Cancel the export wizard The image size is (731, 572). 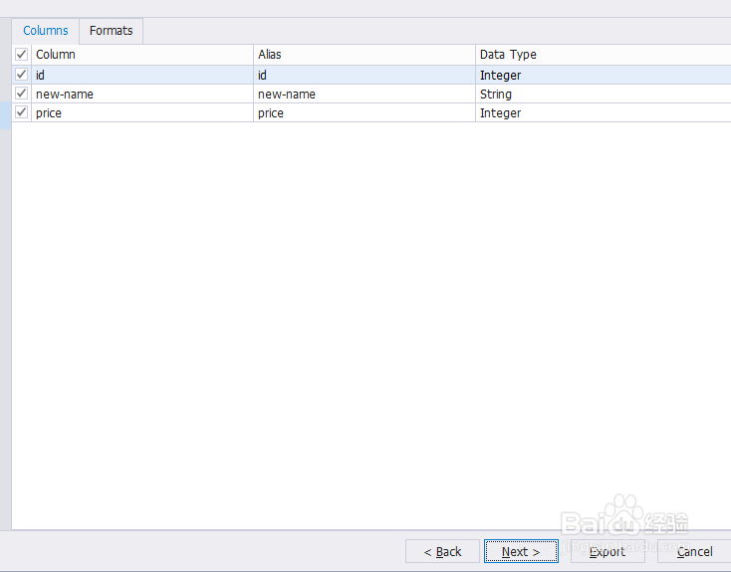(694, 551)
